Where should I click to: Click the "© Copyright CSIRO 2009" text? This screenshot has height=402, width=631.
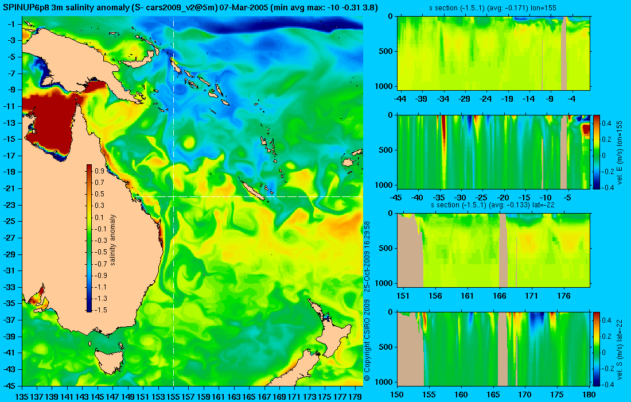(x=367, y=341)
